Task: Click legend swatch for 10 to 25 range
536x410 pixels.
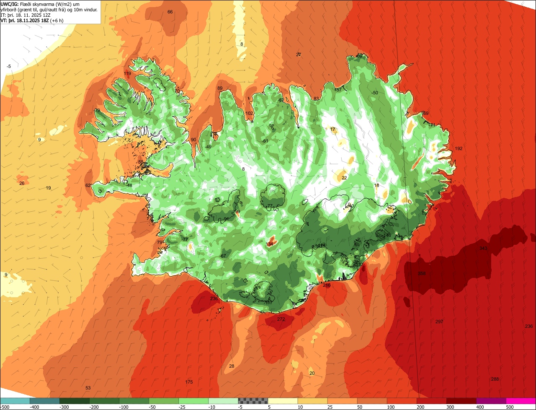Action: tap(312, 401)
